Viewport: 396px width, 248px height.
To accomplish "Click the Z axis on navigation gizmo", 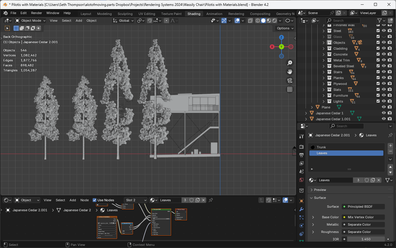I will click(281, 37).
